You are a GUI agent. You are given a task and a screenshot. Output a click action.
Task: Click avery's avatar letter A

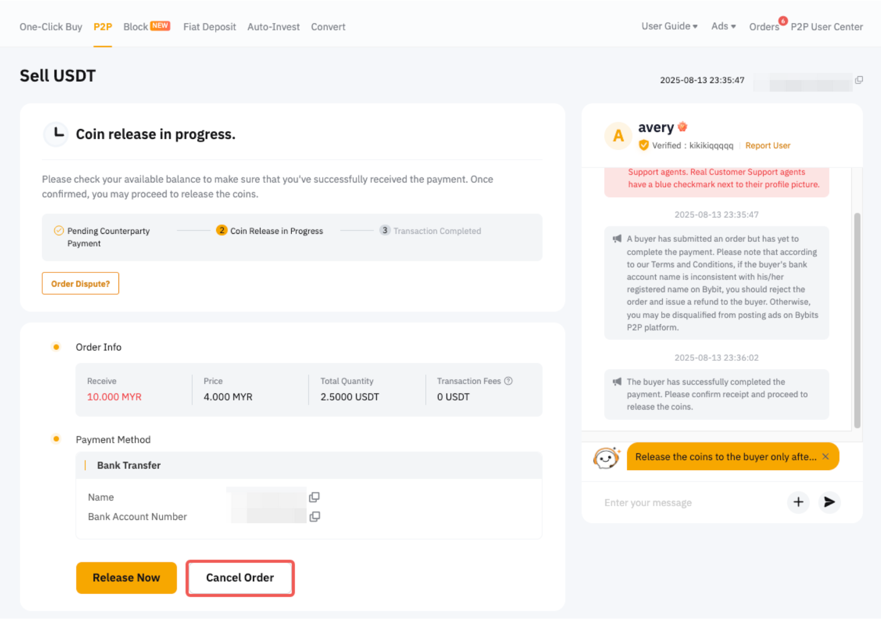point(618,136)
